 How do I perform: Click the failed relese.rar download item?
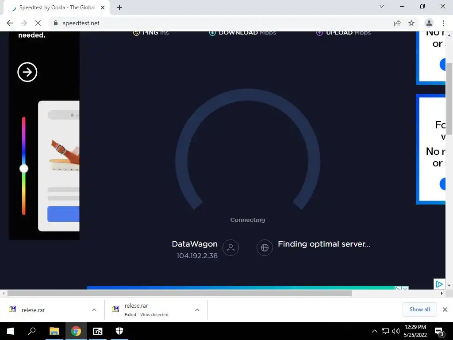pos(147,309)
